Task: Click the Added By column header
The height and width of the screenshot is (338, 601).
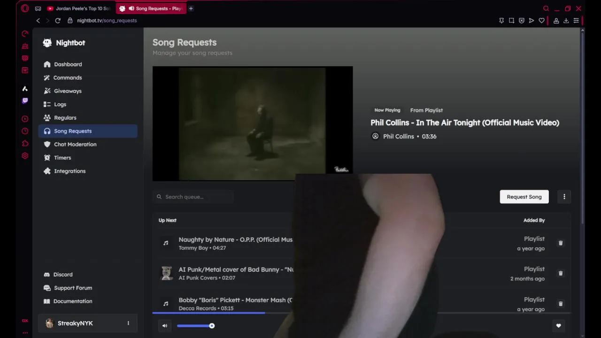Action: point(534,220)
